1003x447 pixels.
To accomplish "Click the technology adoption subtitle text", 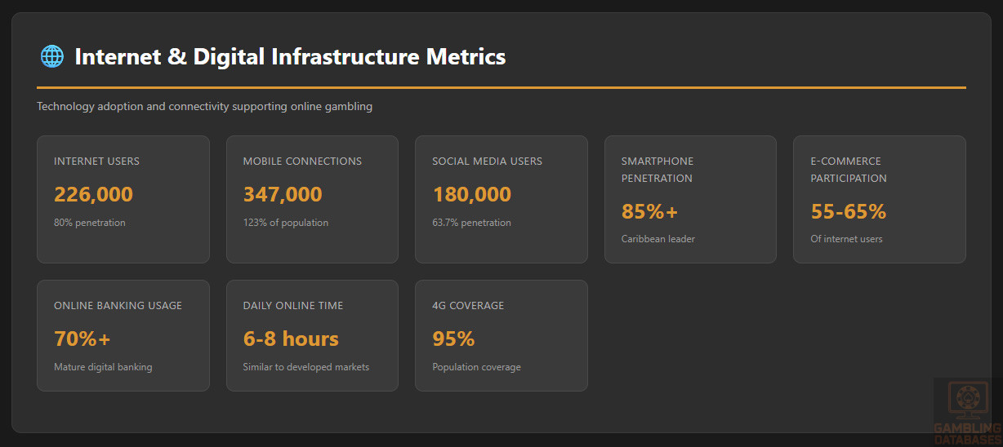I will tap(204, 107).
